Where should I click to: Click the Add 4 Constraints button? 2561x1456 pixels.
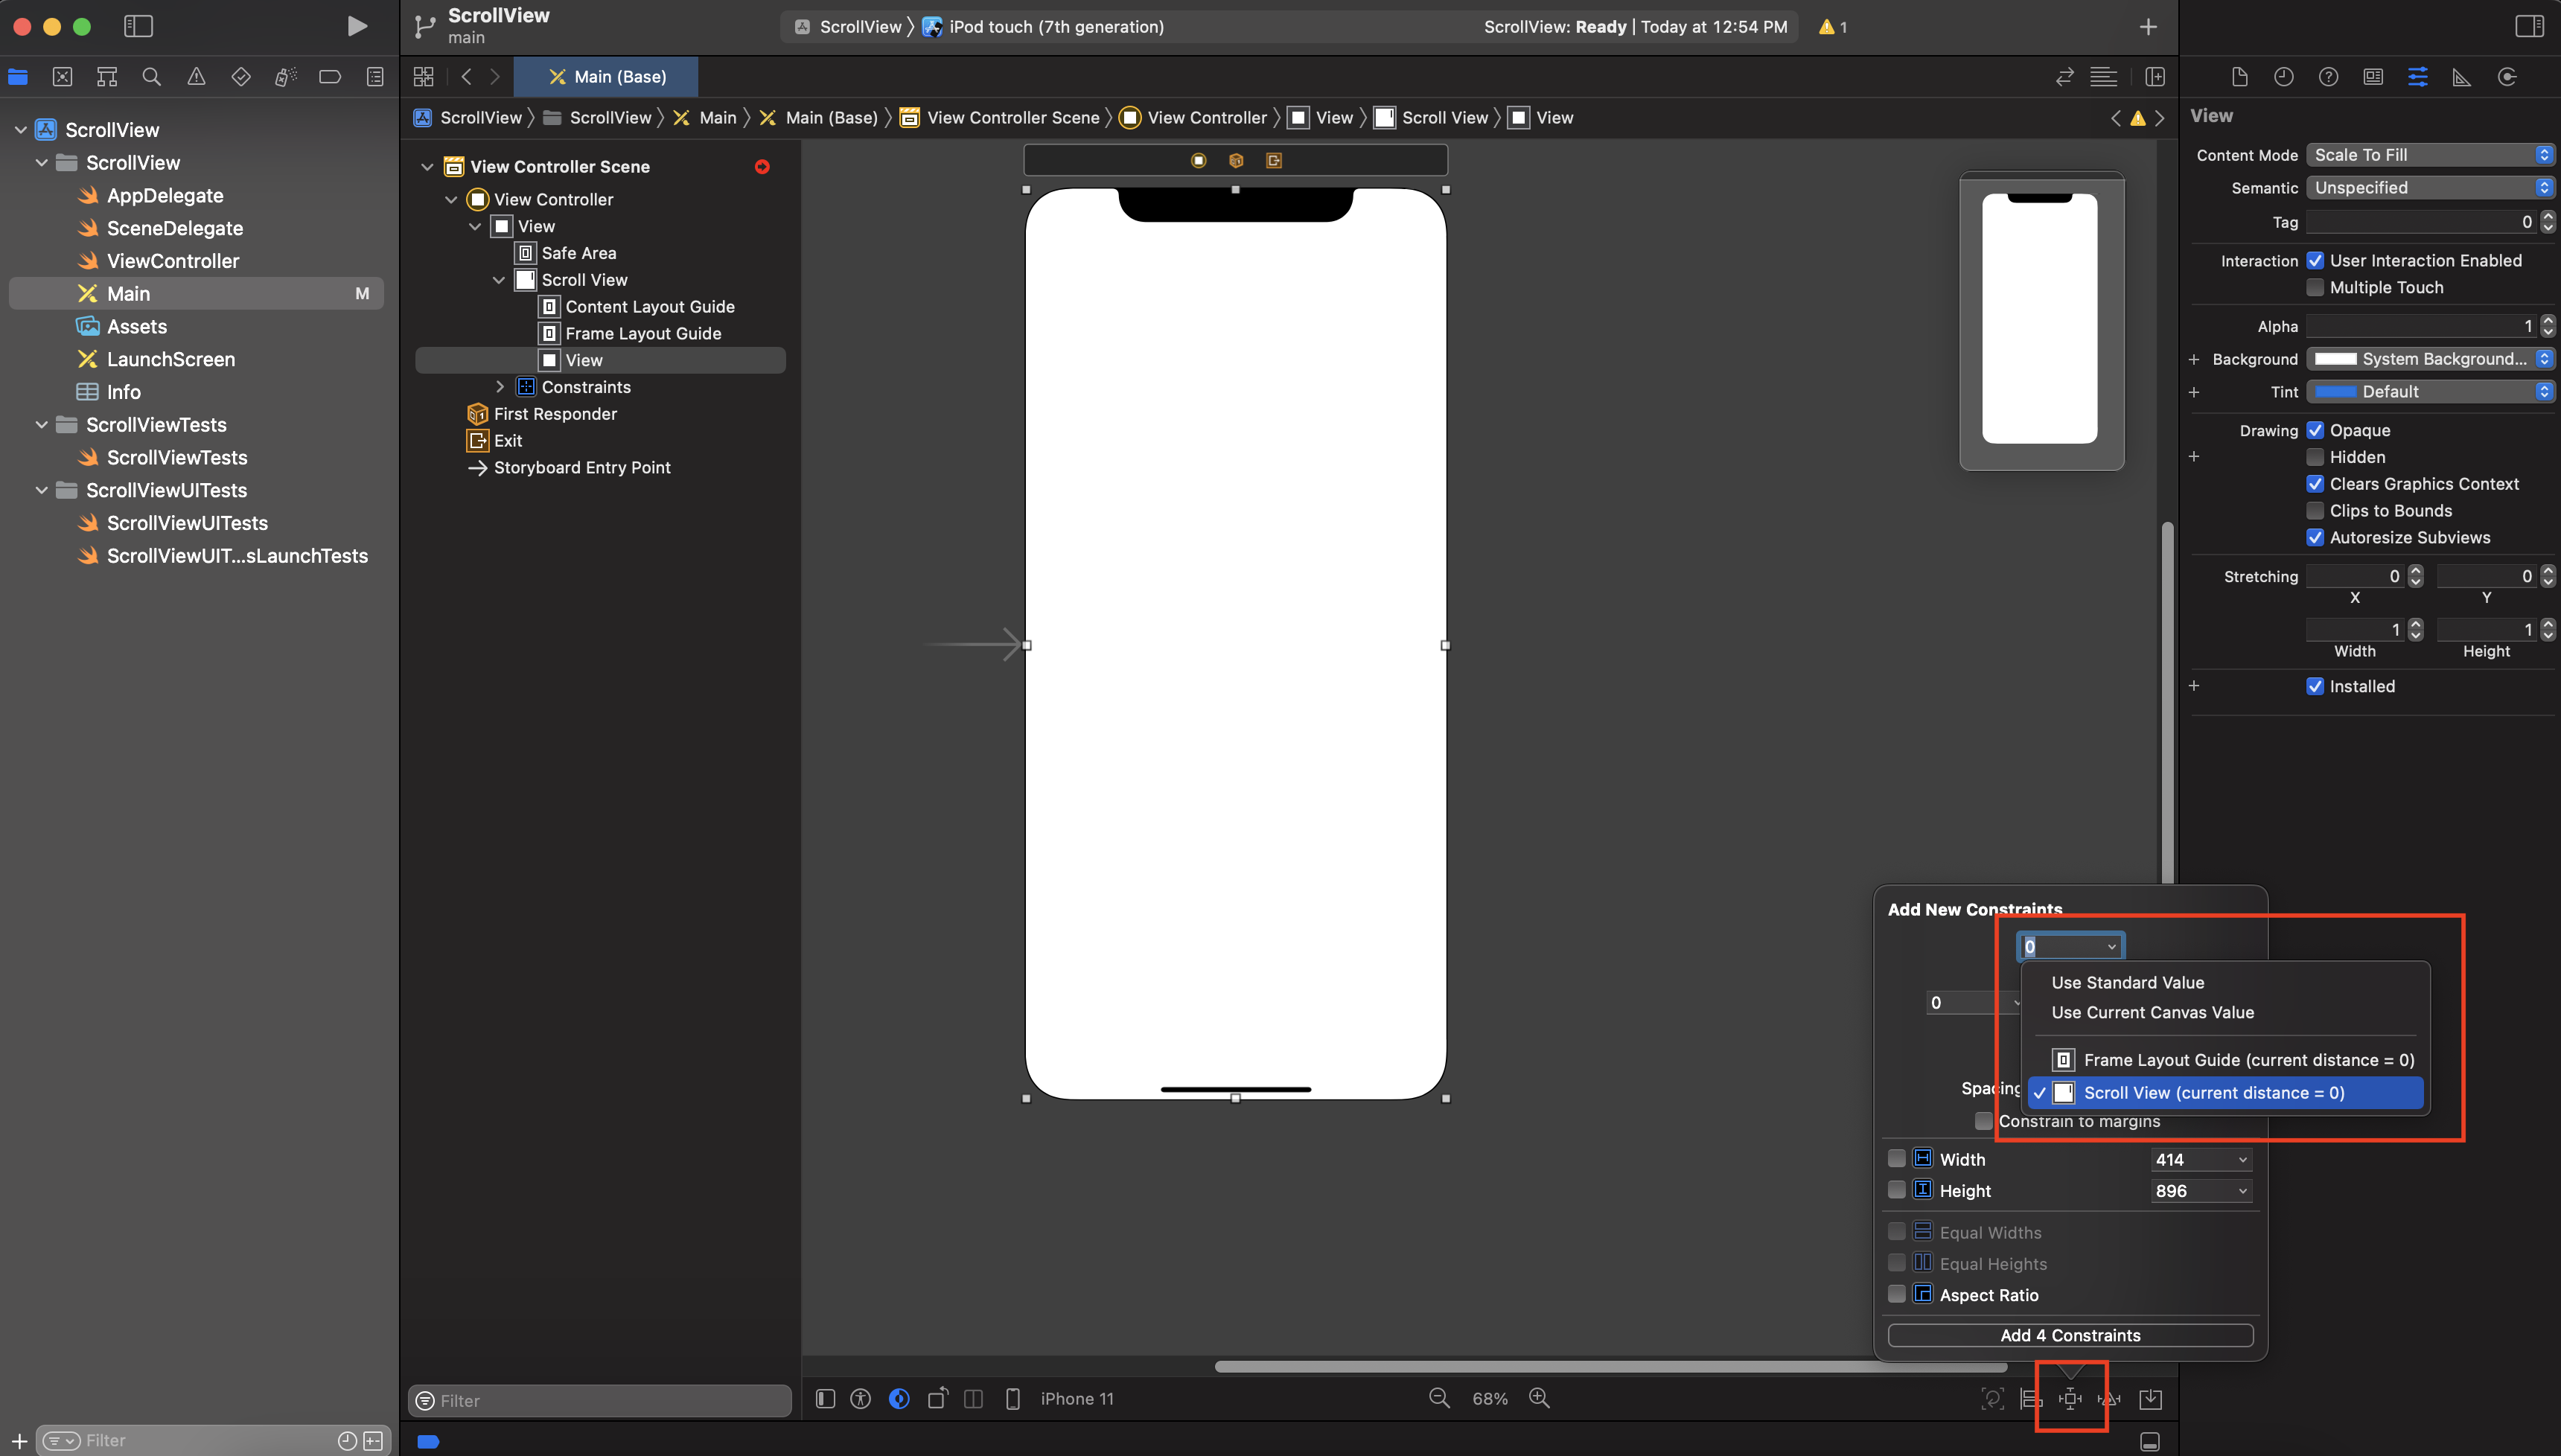[2069, 1335]
